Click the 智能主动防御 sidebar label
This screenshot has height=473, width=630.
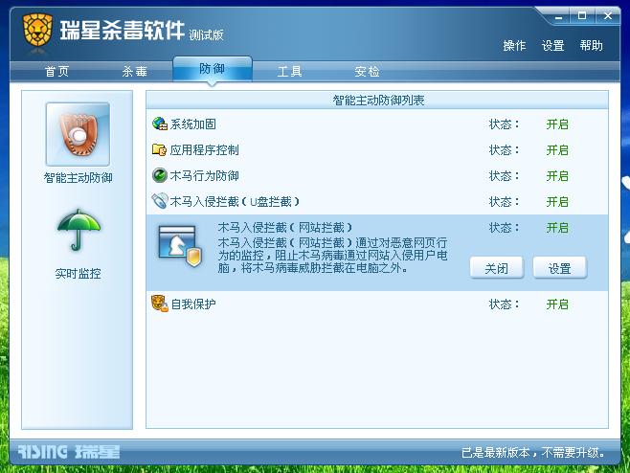pyautogui.click(x=78, y=178)
